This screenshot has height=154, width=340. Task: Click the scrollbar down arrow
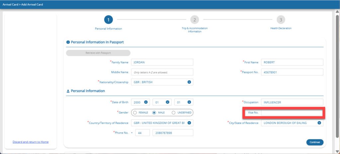click(337, 151)
